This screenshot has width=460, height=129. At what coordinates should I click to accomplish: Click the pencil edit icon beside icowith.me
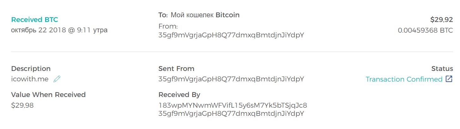coord(57,79)
